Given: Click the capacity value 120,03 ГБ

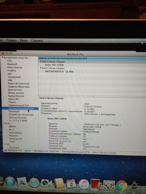Looking at the screenshot, I should (102, 125).
